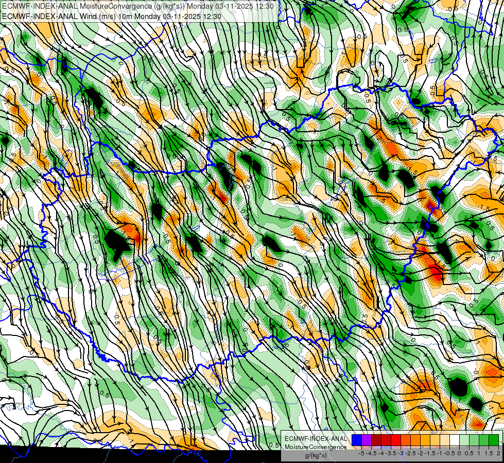Image resolution: width=504 pixels, height=463 pixels.
Task: Pick medium green swatch between 1 and 1.5
Action: click(484, 440)
